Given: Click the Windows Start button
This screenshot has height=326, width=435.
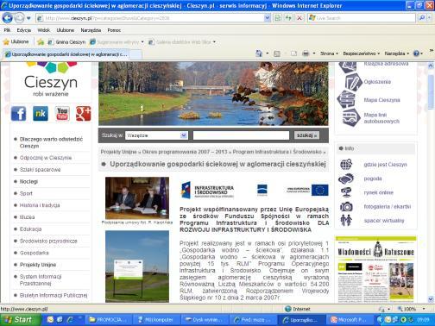Looking at the screenshot, I should pyautogui.click(x=20, y=320).
